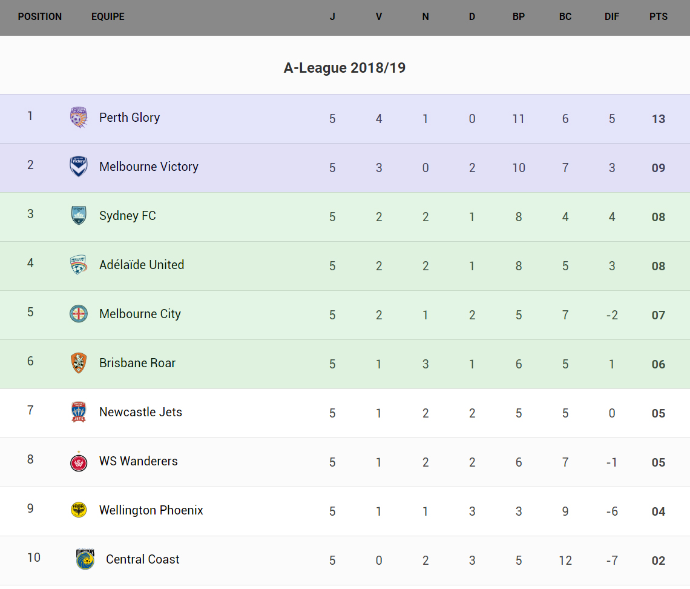Viewport: 690px width, 589px height.
Task: Click the Melbourne City crest
Action: tap(79, 314)
